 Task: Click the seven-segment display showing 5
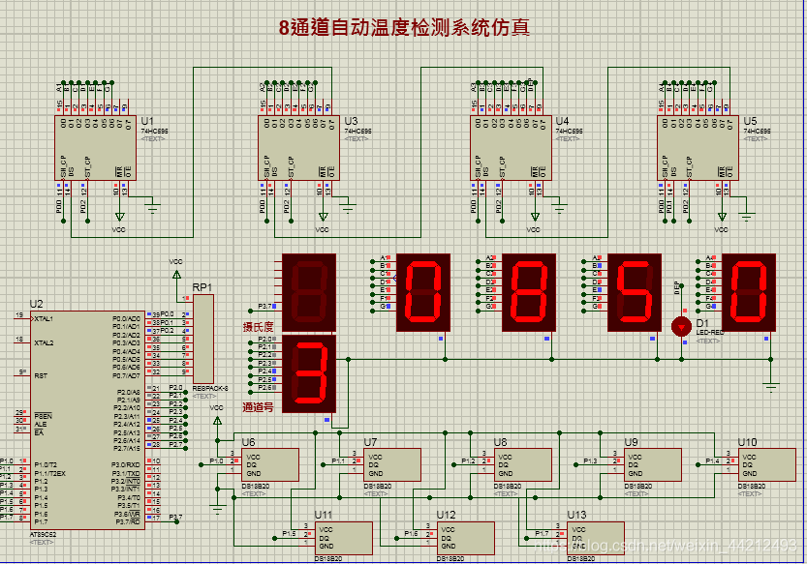tap(634, 292)
